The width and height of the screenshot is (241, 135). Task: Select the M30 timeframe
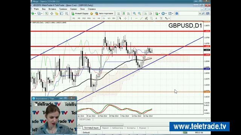[x=89, y=18]
